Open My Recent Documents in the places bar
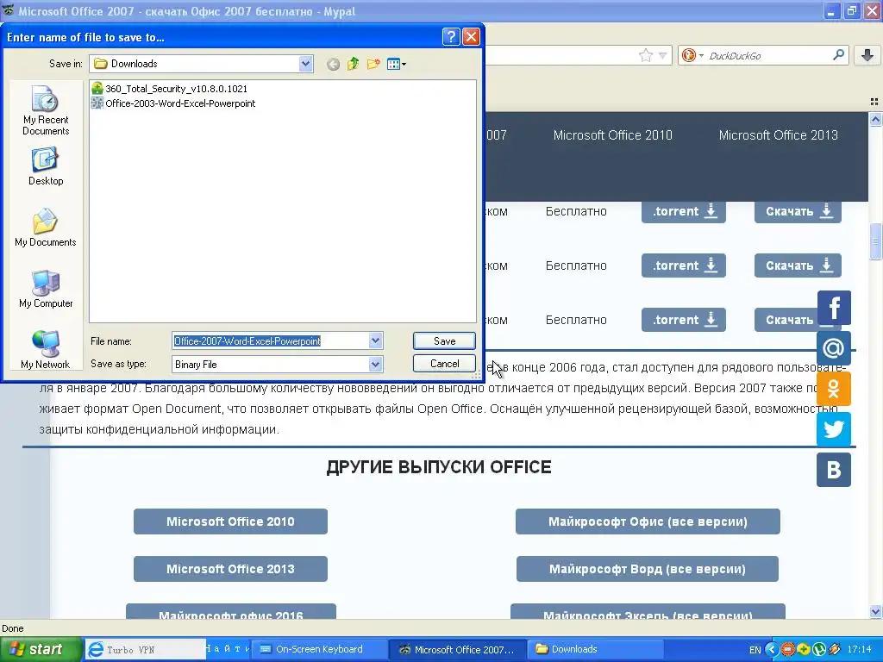This screenshot has height=662, width=883. pos(46,110)
